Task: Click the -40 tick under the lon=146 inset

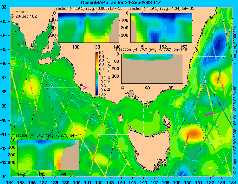Action: tap(146, 88)
